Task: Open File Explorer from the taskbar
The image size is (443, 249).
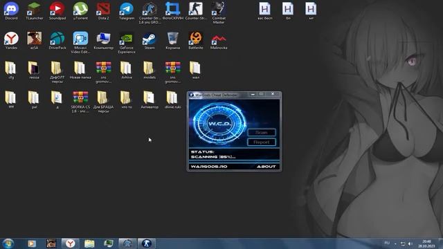Action: pyautogui.click(x=89, y=243)
